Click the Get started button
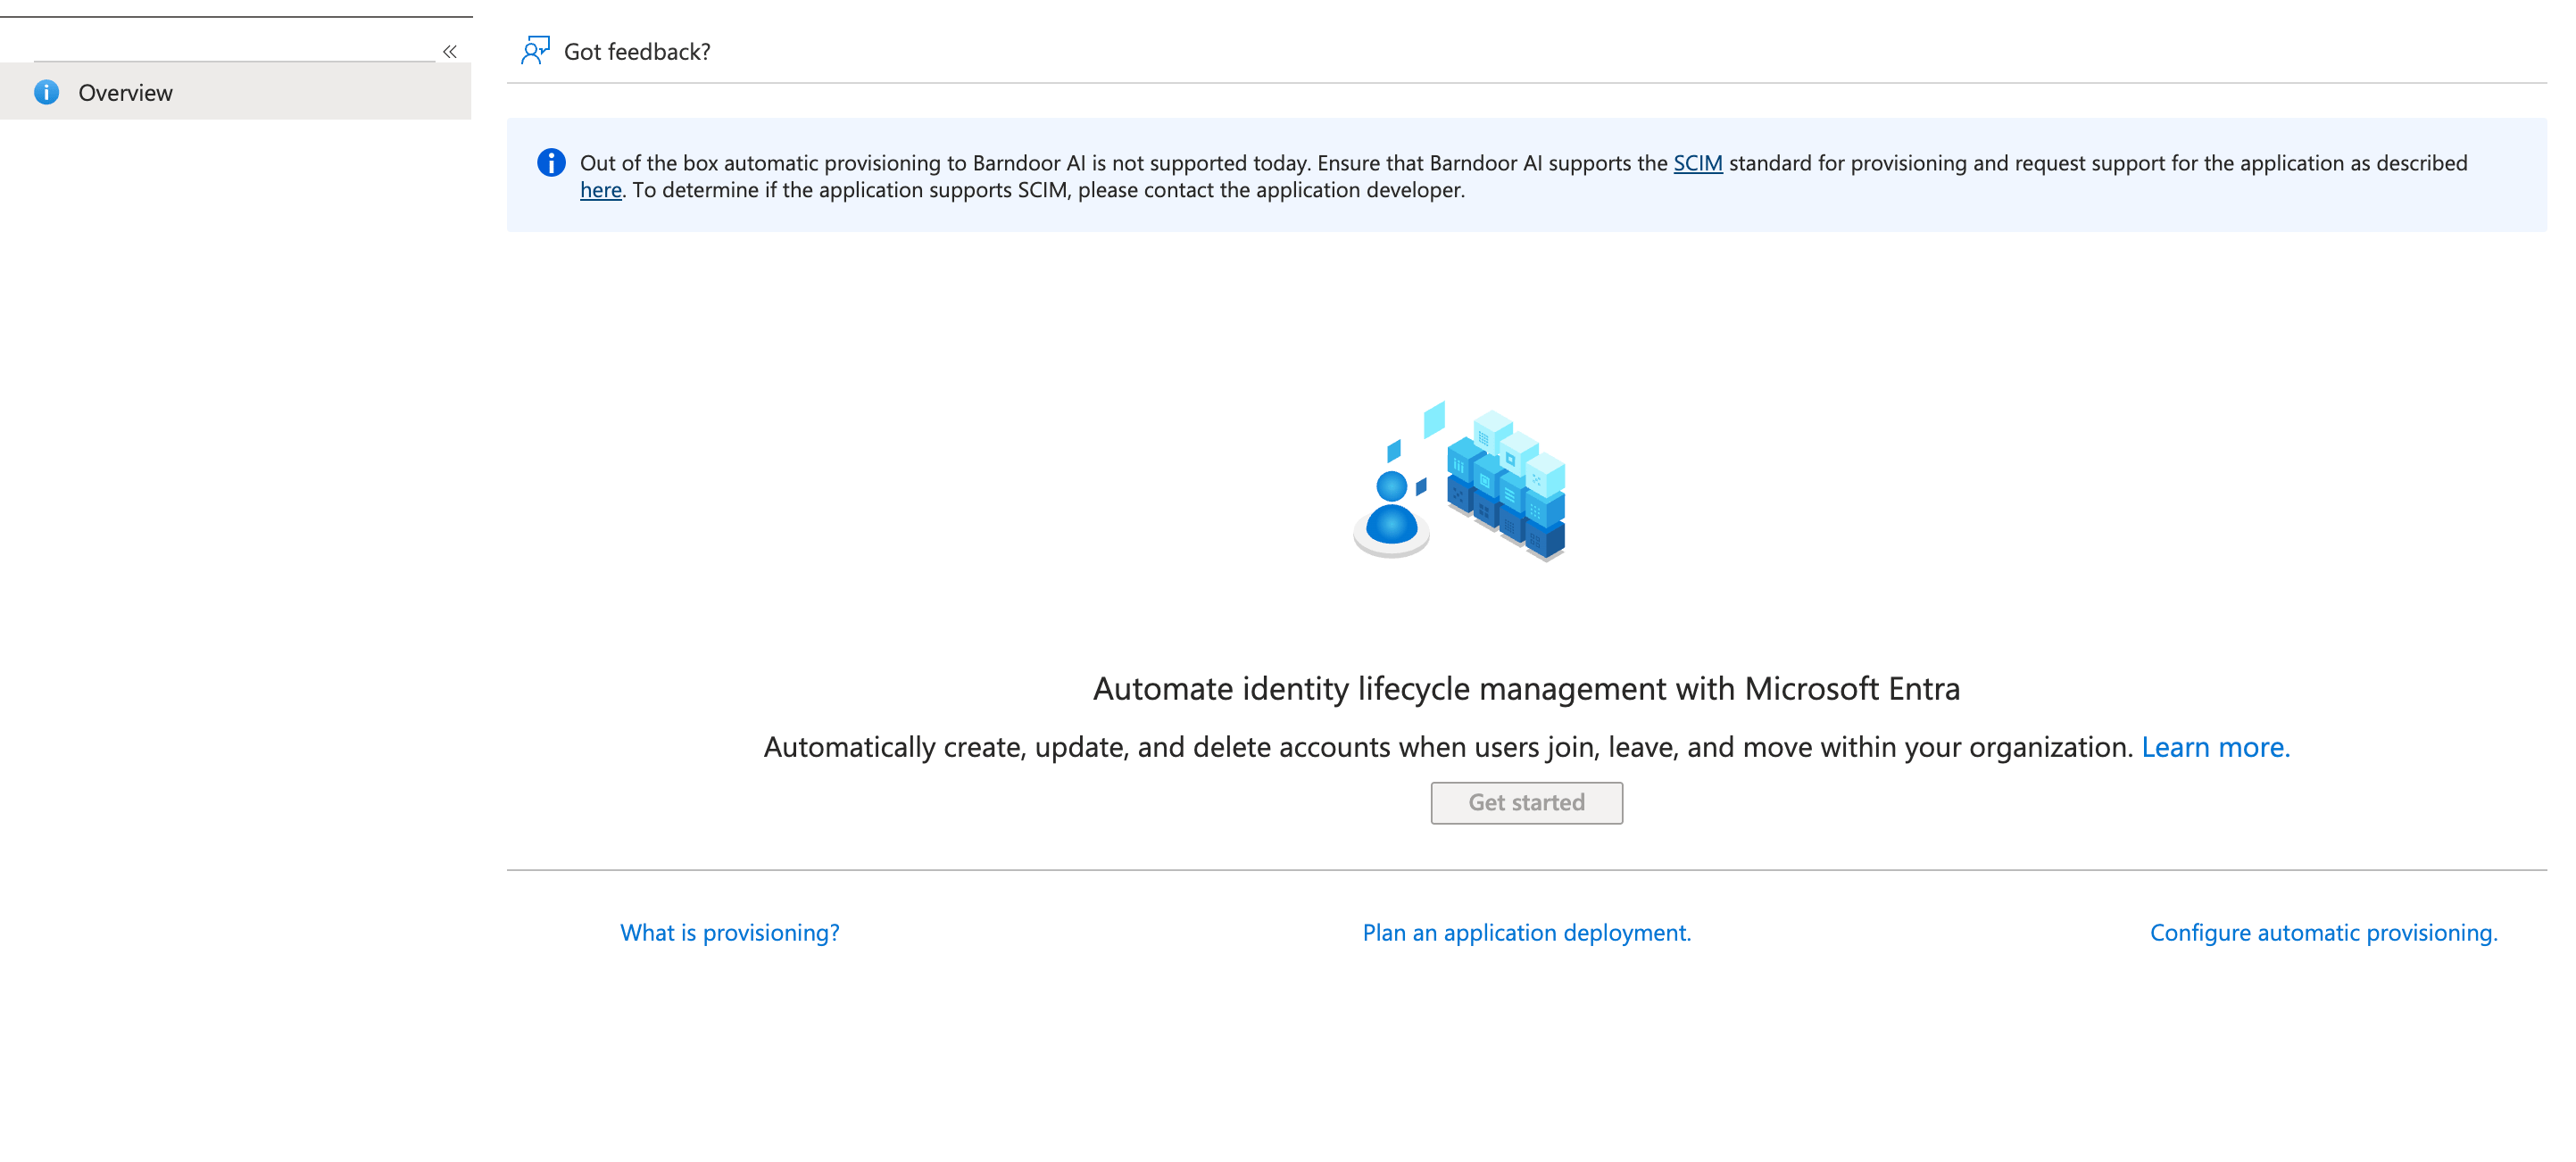The height and width of the screenshot is (1162, 2576). click(1526, 803)
